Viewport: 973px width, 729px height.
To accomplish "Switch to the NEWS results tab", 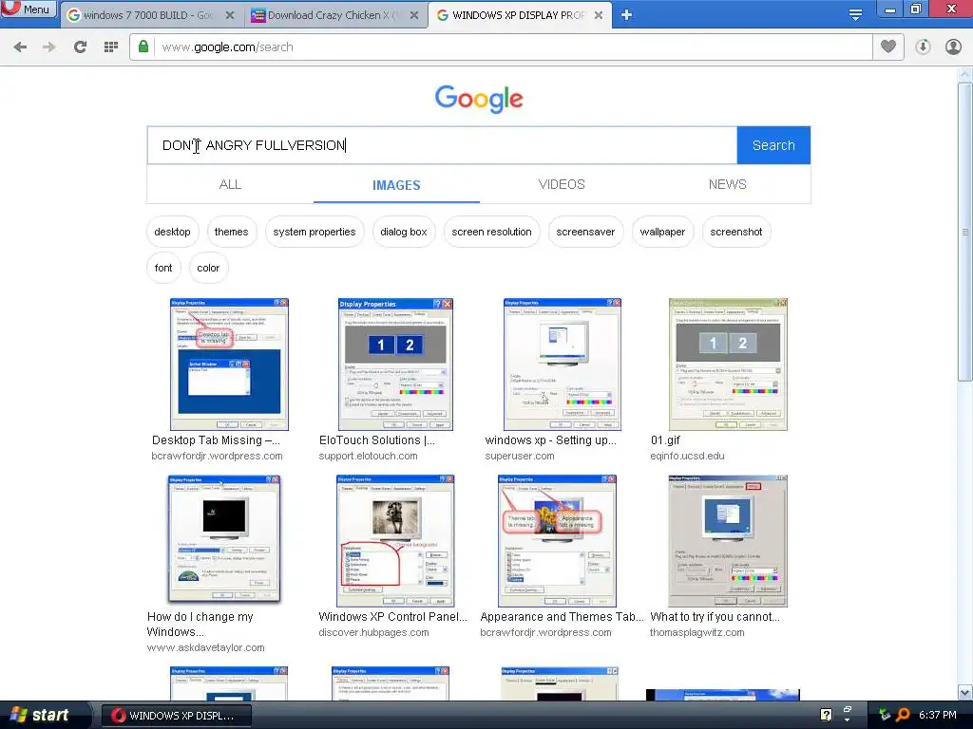I will (727, 184).
